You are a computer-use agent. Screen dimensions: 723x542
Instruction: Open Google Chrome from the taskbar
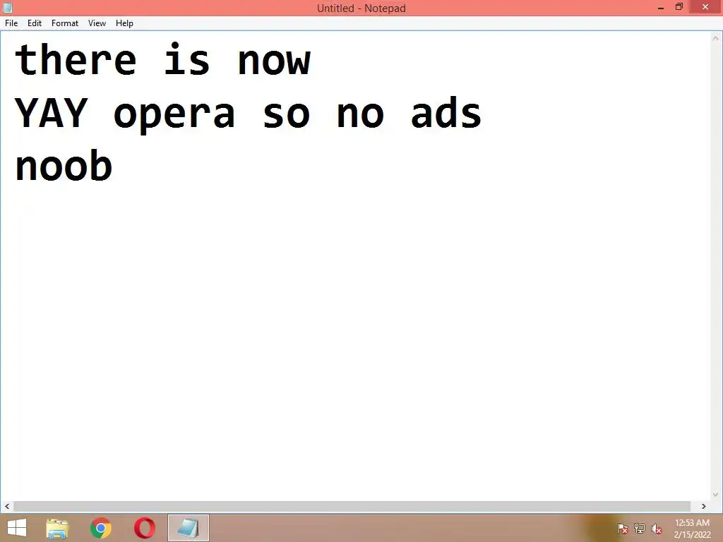(x=100, y=528)
